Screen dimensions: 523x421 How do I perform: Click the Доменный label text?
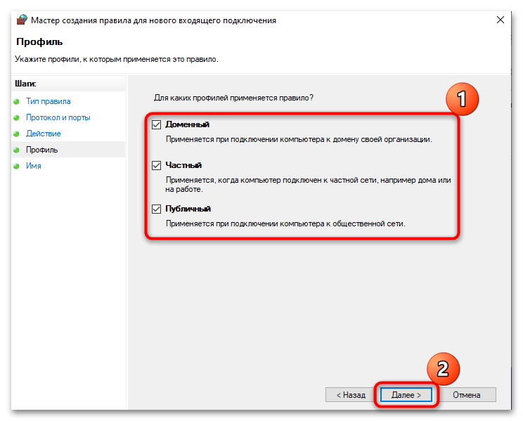pos(188,124)
